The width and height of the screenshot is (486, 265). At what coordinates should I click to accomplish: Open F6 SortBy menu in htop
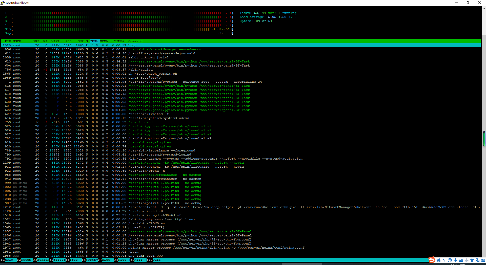click(x=90, y=260)
